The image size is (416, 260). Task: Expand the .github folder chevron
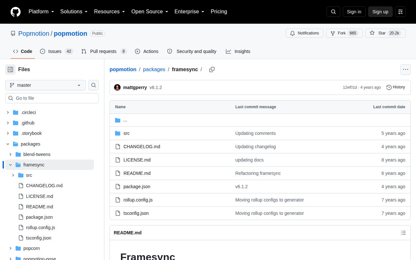8,123
